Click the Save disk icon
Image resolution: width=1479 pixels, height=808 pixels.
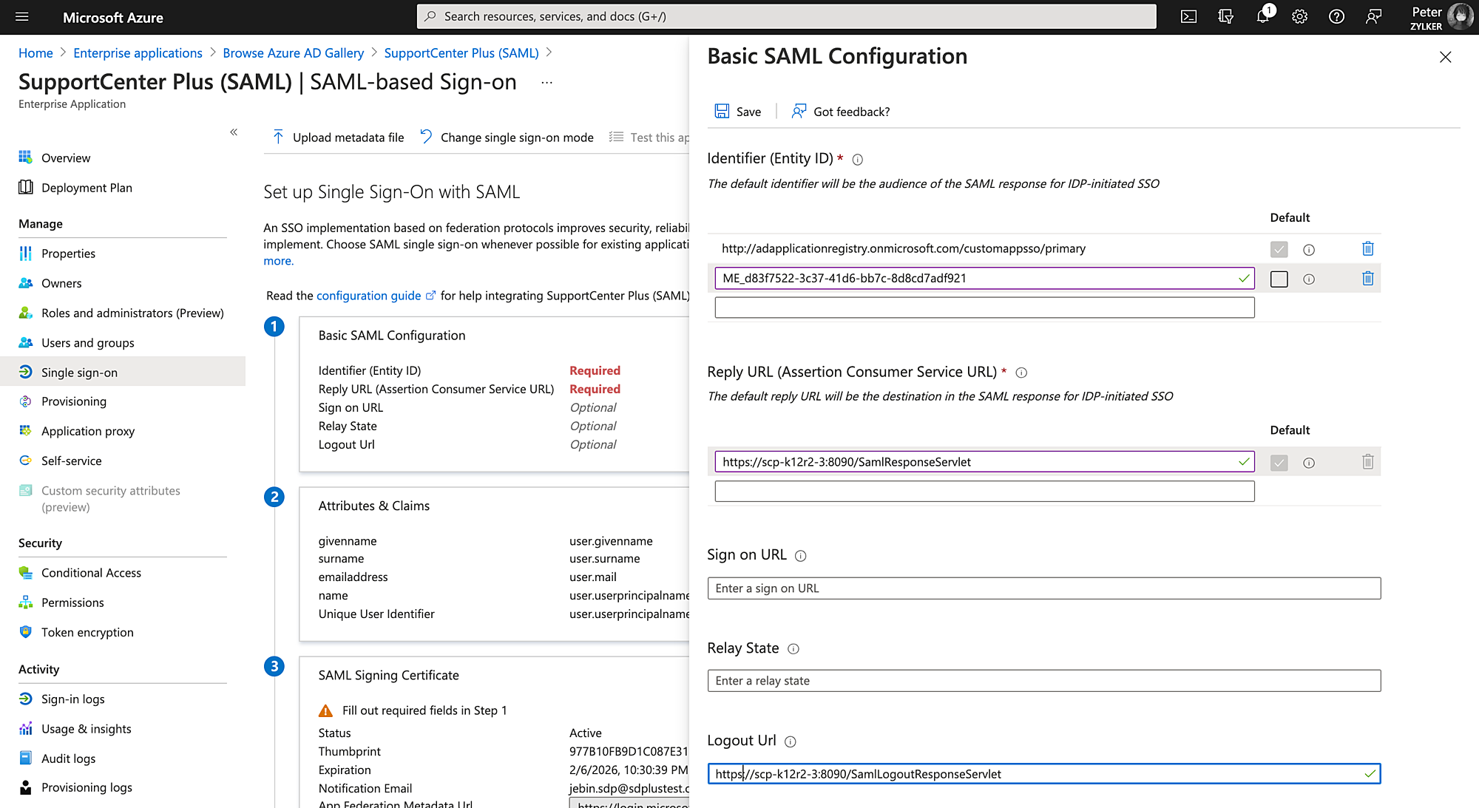[x=722, y=111]
